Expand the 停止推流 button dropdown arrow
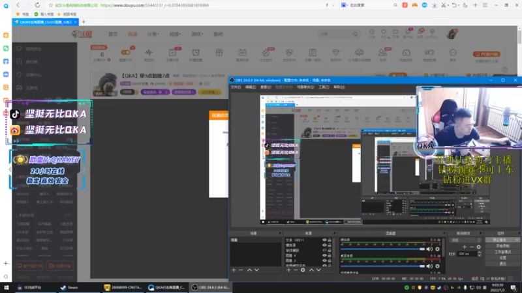Viewport: 522px width, 293px height. pos(517,240)
